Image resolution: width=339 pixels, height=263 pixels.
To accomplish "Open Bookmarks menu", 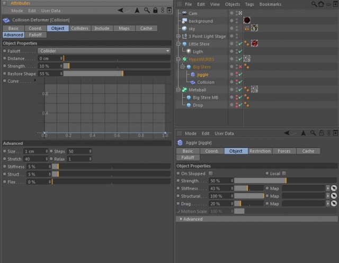I will coord(270,4).
